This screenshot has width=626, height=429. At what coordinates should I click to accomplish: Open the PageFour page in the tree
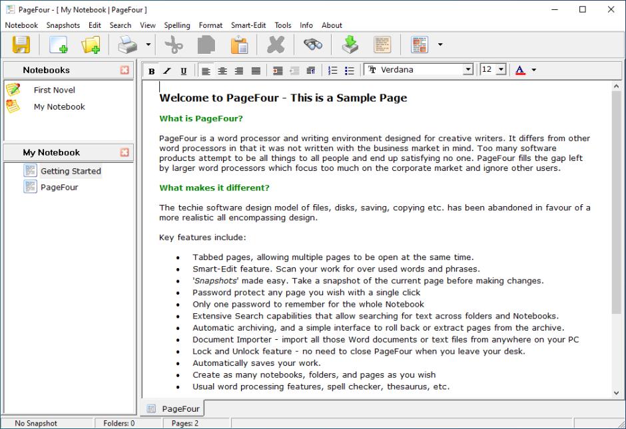pyautogui.click(x=59, y=188)
